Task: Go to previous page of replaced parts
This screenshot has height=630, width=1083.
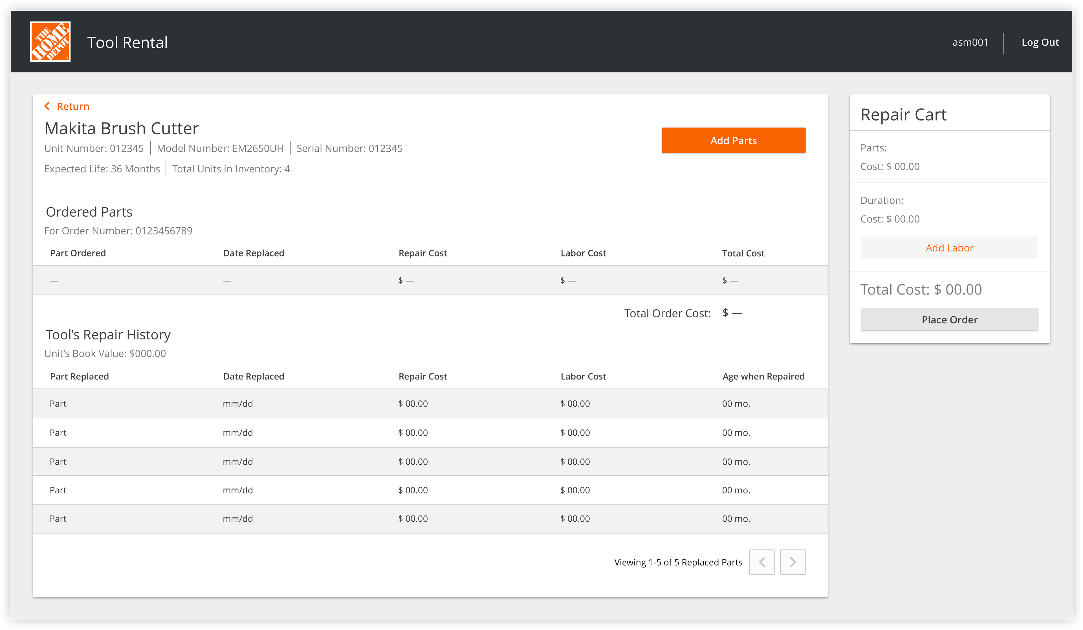Action: 761,562
